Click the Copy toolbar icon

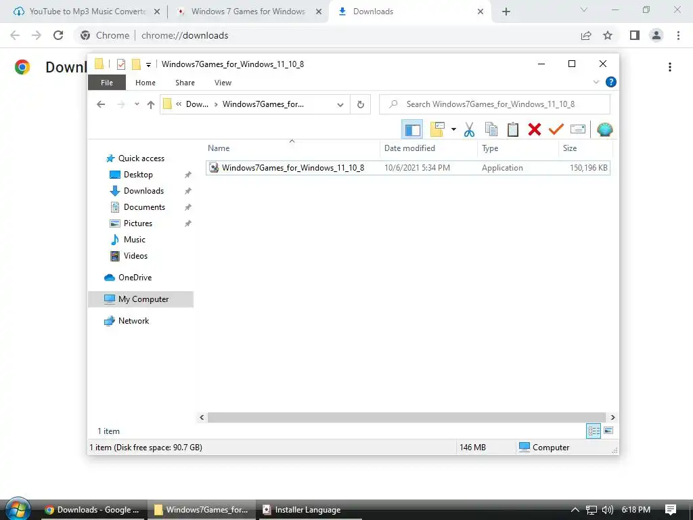tap(491, 129)
